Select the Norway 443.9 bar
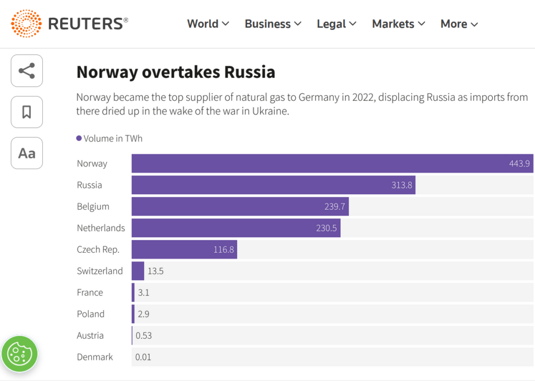The image size is (535, 381). (332, 163)
